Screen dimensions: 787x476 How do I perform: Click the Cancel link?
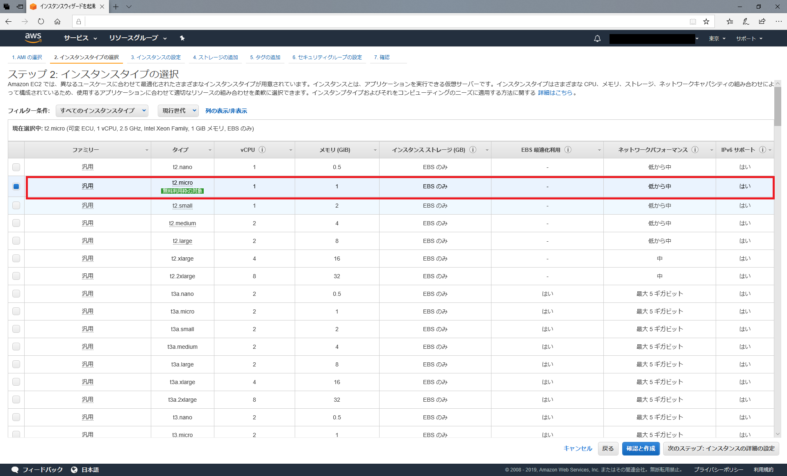pyautogui.click(x=578, y=449)
